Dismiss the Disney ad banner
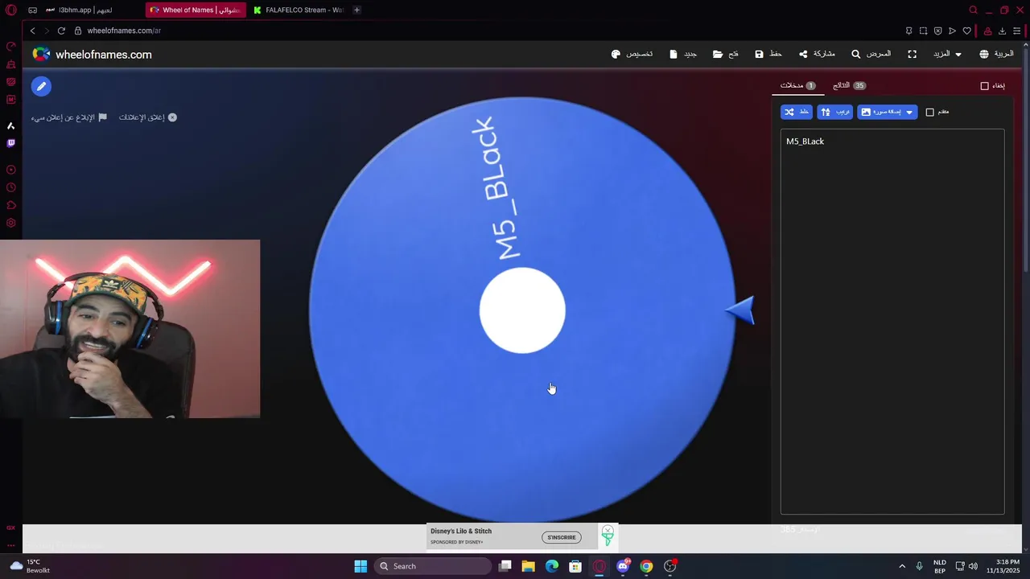This screenshot has width=1030, height=579. [608, 532]
